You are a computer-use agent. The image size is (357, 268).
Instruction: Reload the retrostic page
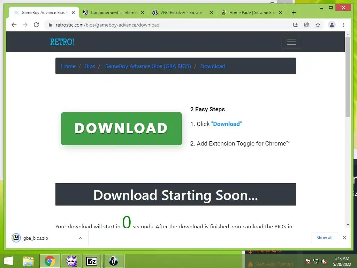(x=36, y=25)
